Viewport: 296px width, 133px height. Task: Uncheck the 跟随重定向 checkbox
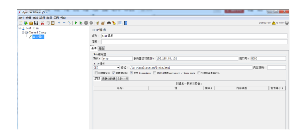(114, 73)
